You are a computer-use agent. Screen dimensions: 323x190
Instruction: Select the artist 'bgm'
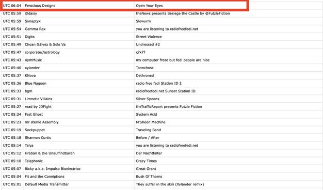28,91
